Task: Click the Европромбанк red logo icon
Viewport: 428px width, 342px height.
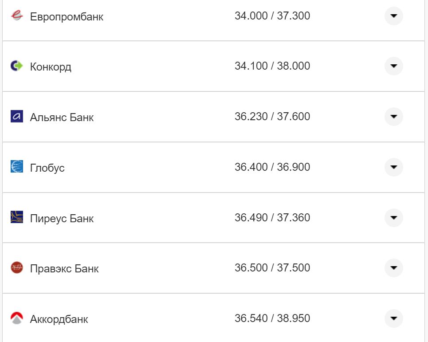Action: click(16, 16)
